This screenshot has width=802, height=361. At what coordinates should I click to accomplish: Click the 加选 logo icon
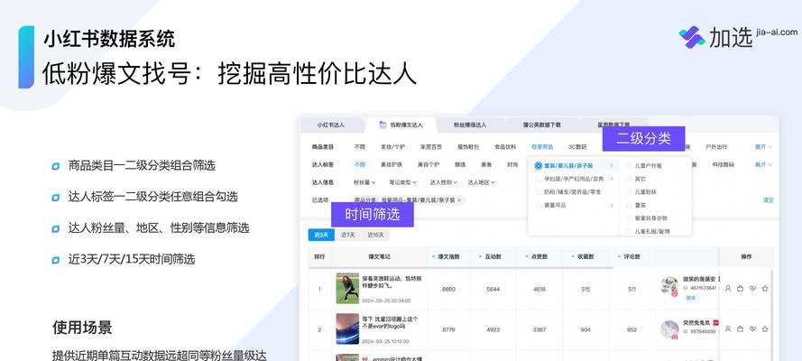click(692, 37)
